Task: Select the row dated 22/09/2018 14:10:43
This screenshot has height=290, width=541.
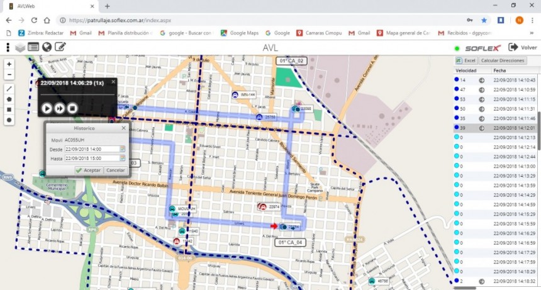Action: 495,80
